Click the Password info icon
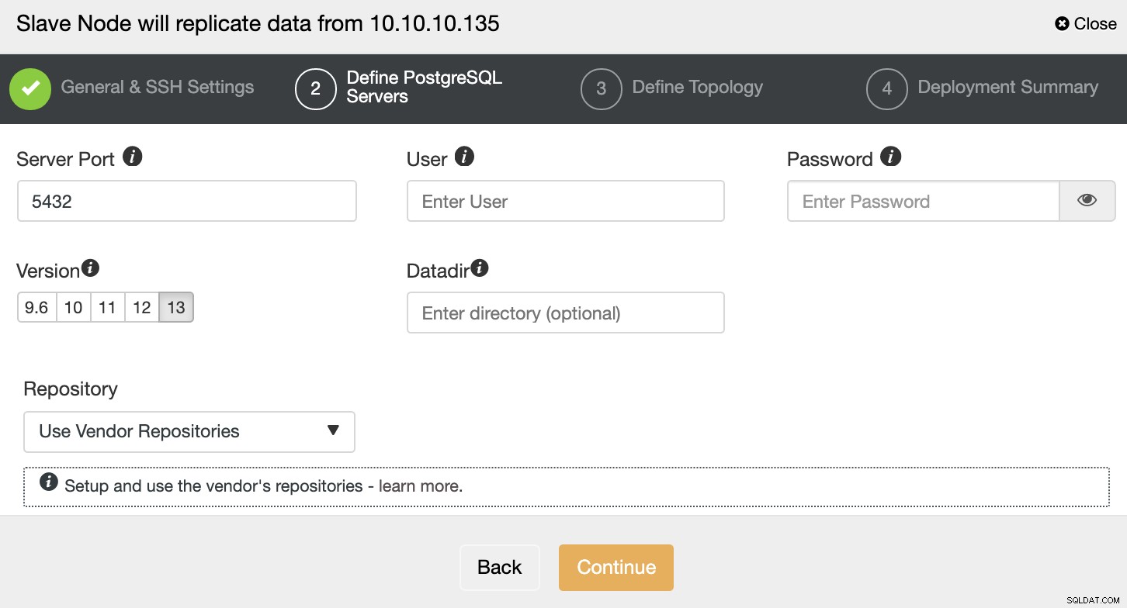1127x608 pixels. click(891, 157)
